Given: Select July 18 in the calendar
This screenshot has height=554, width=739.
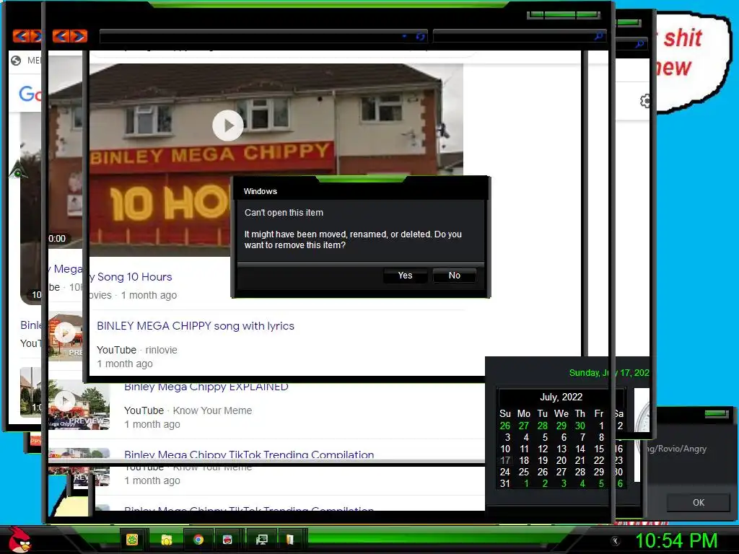Looking at the screenshot, I should coord(524,460).
